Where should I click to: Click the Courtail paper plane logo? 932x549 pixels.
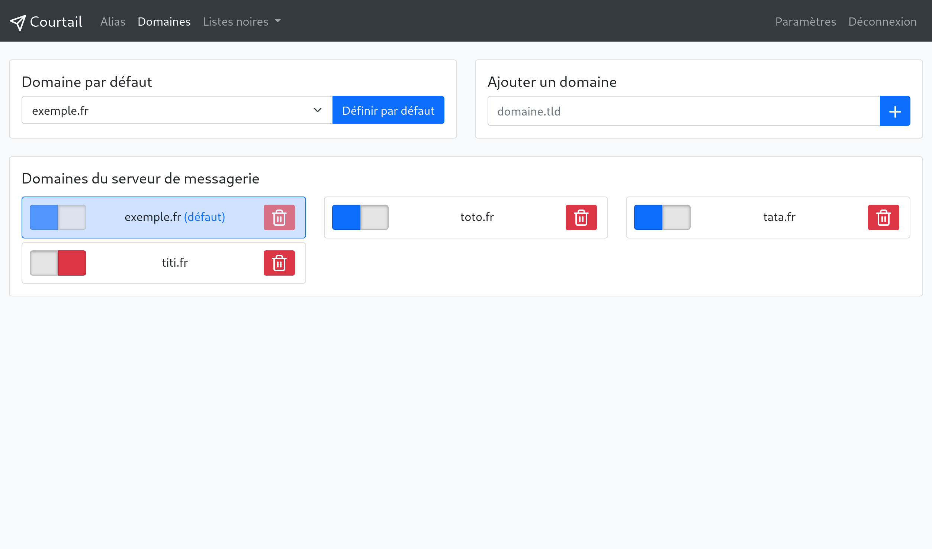point(18,23)
